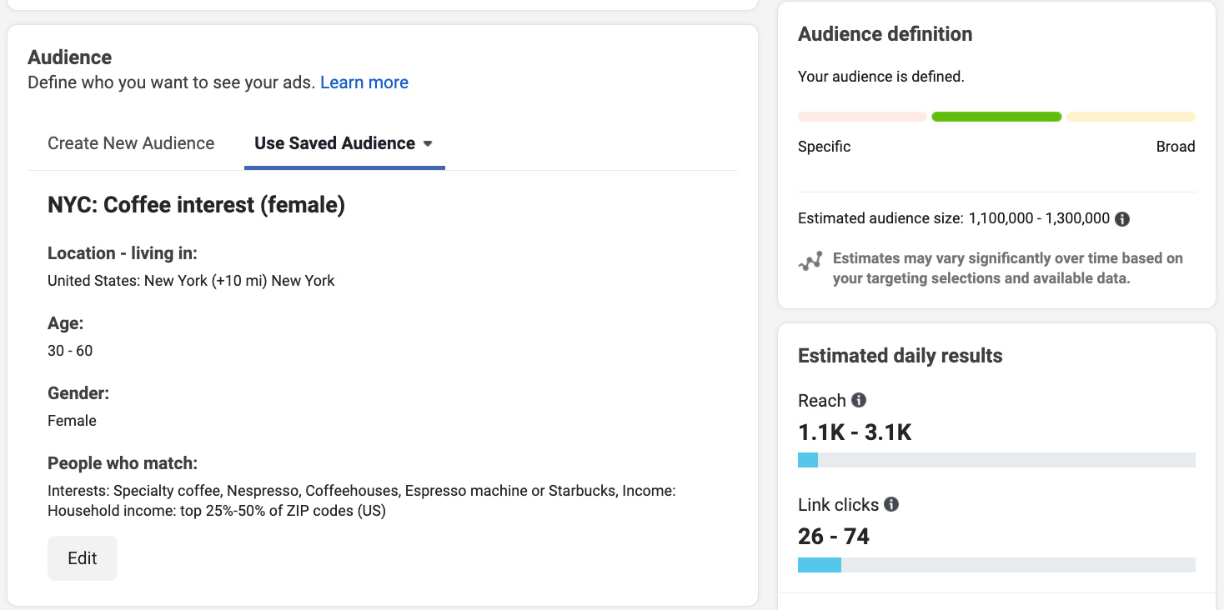This screenshot has width=1224, height=610.
Task: Click the Link clicks progress bar
Action: [x=996, y=565]
